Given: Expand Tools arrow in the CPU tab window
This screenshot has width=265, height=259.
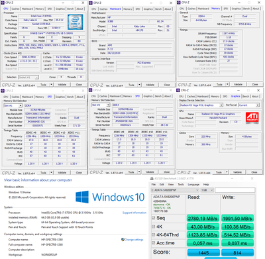Looking at the screenshot, I should 51,85.
